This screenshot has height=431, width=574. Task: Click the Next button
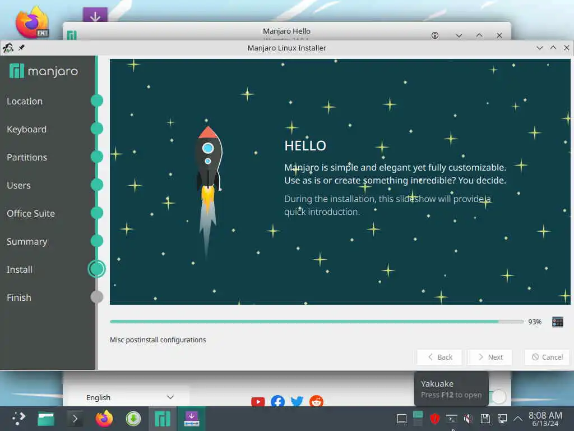pos(490,357)
